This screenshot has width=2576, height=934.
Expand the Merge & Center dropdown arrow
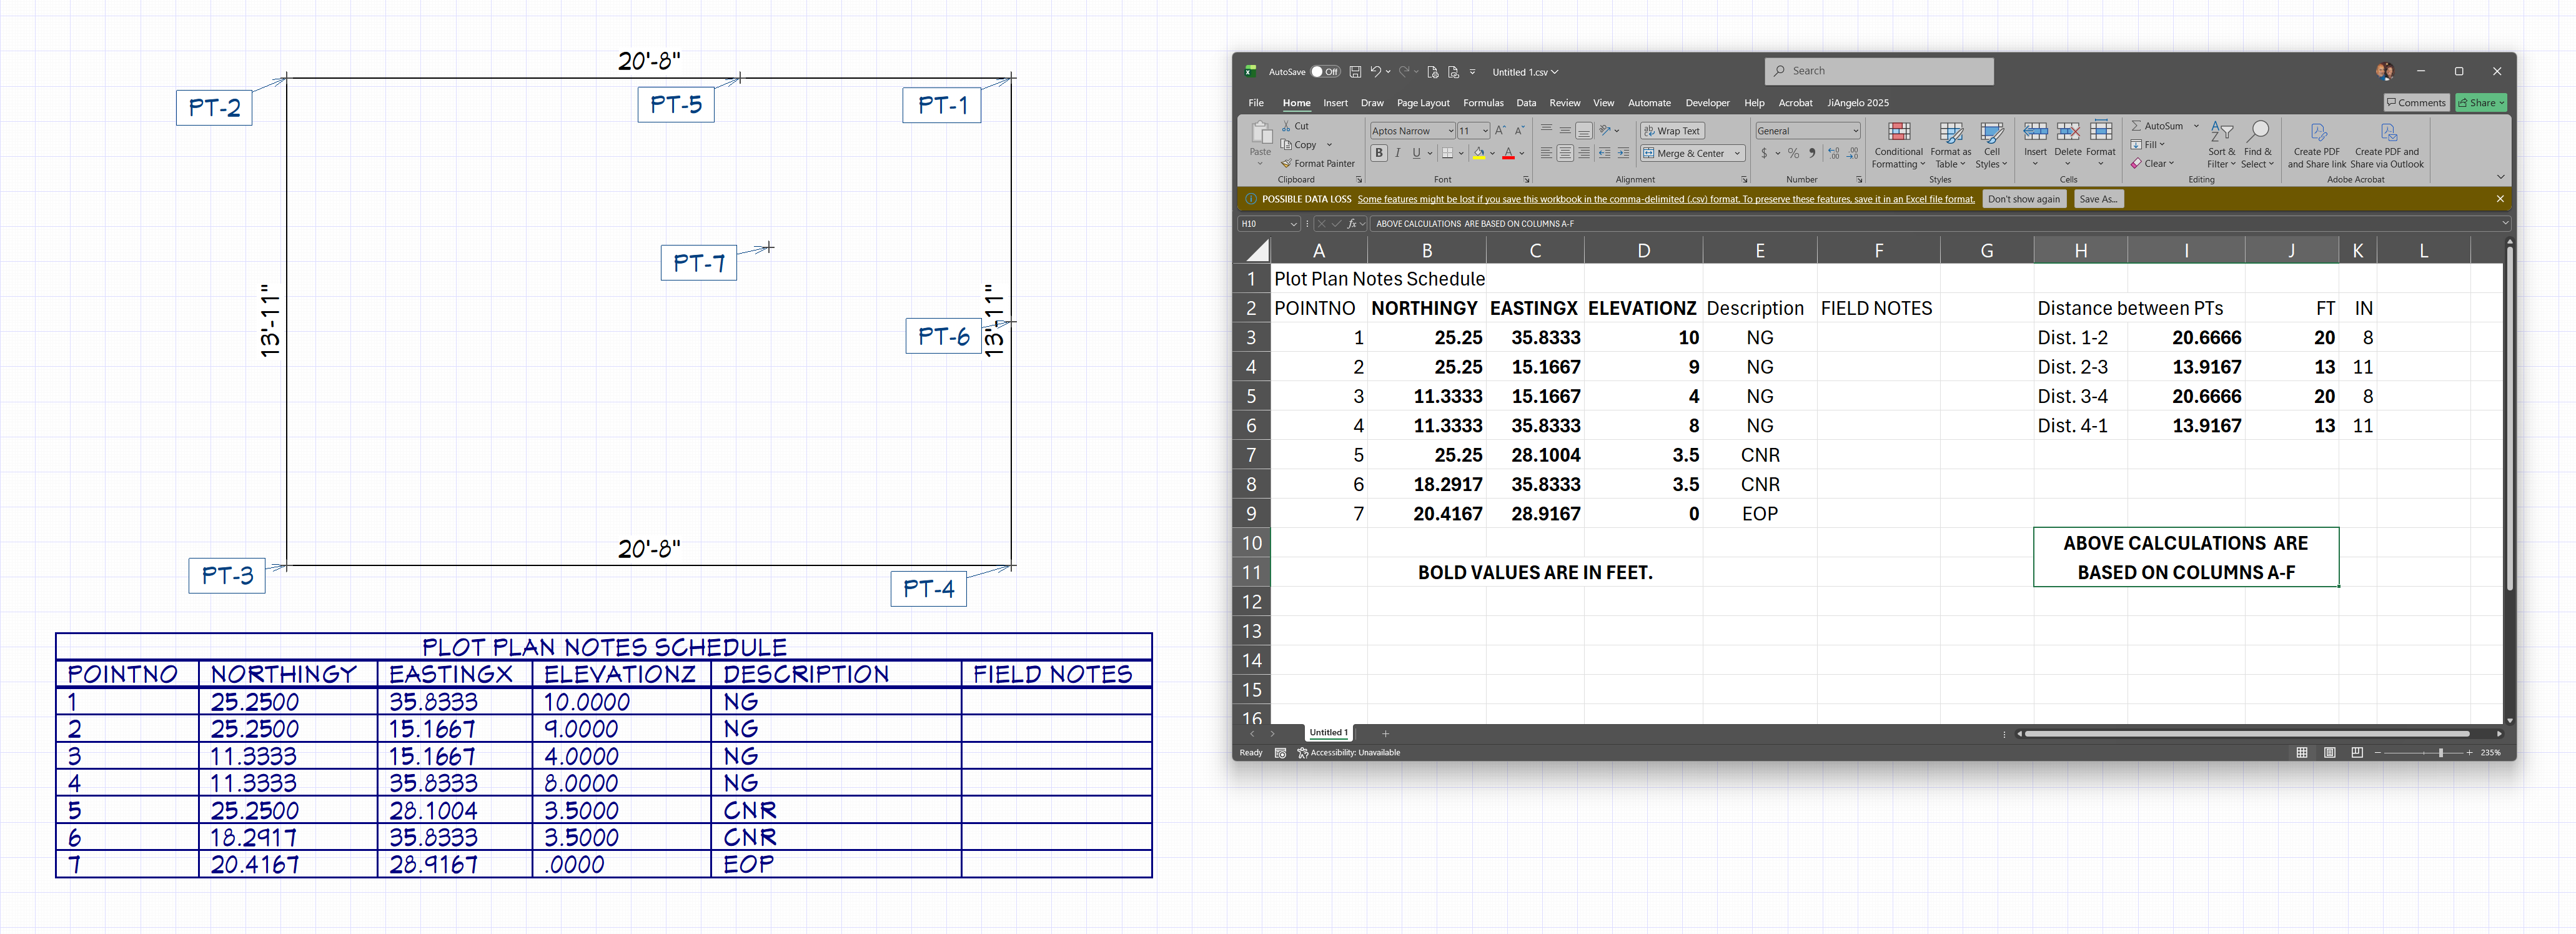pos(1737,154)
